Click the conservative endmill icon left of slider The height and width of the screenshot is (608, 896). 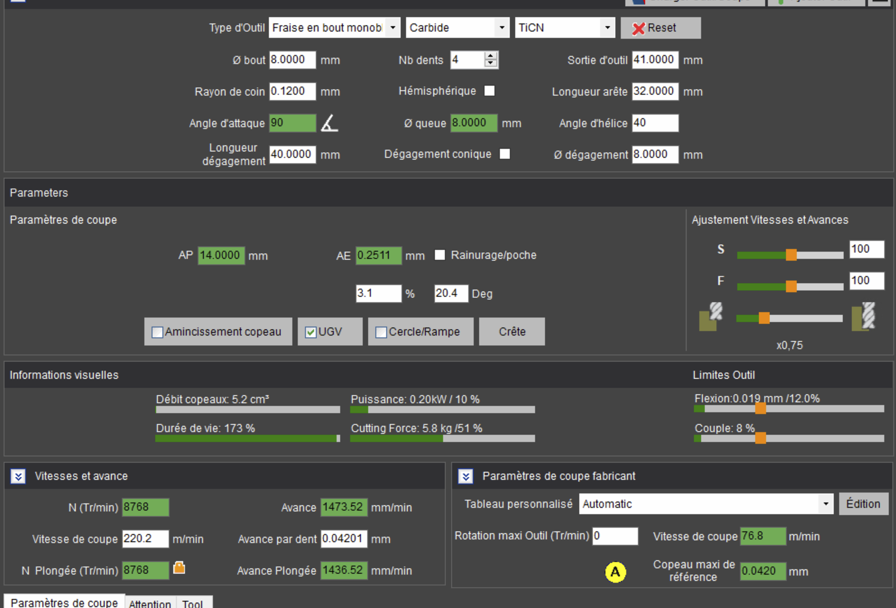click(711, 317)
